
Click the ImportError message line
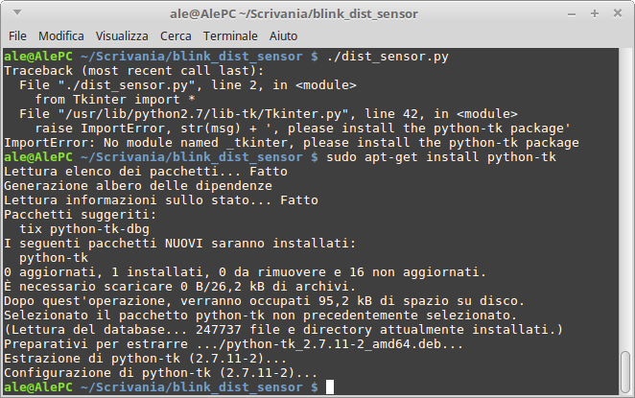(x=292, y=143)
